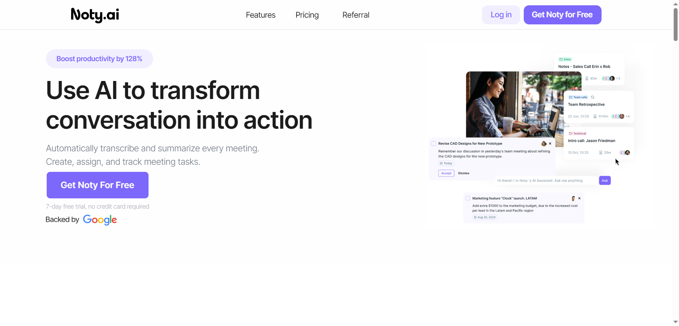Click the Google logo beside Backed by
This screenshot has width=679, height=326.
coord(100,220)
